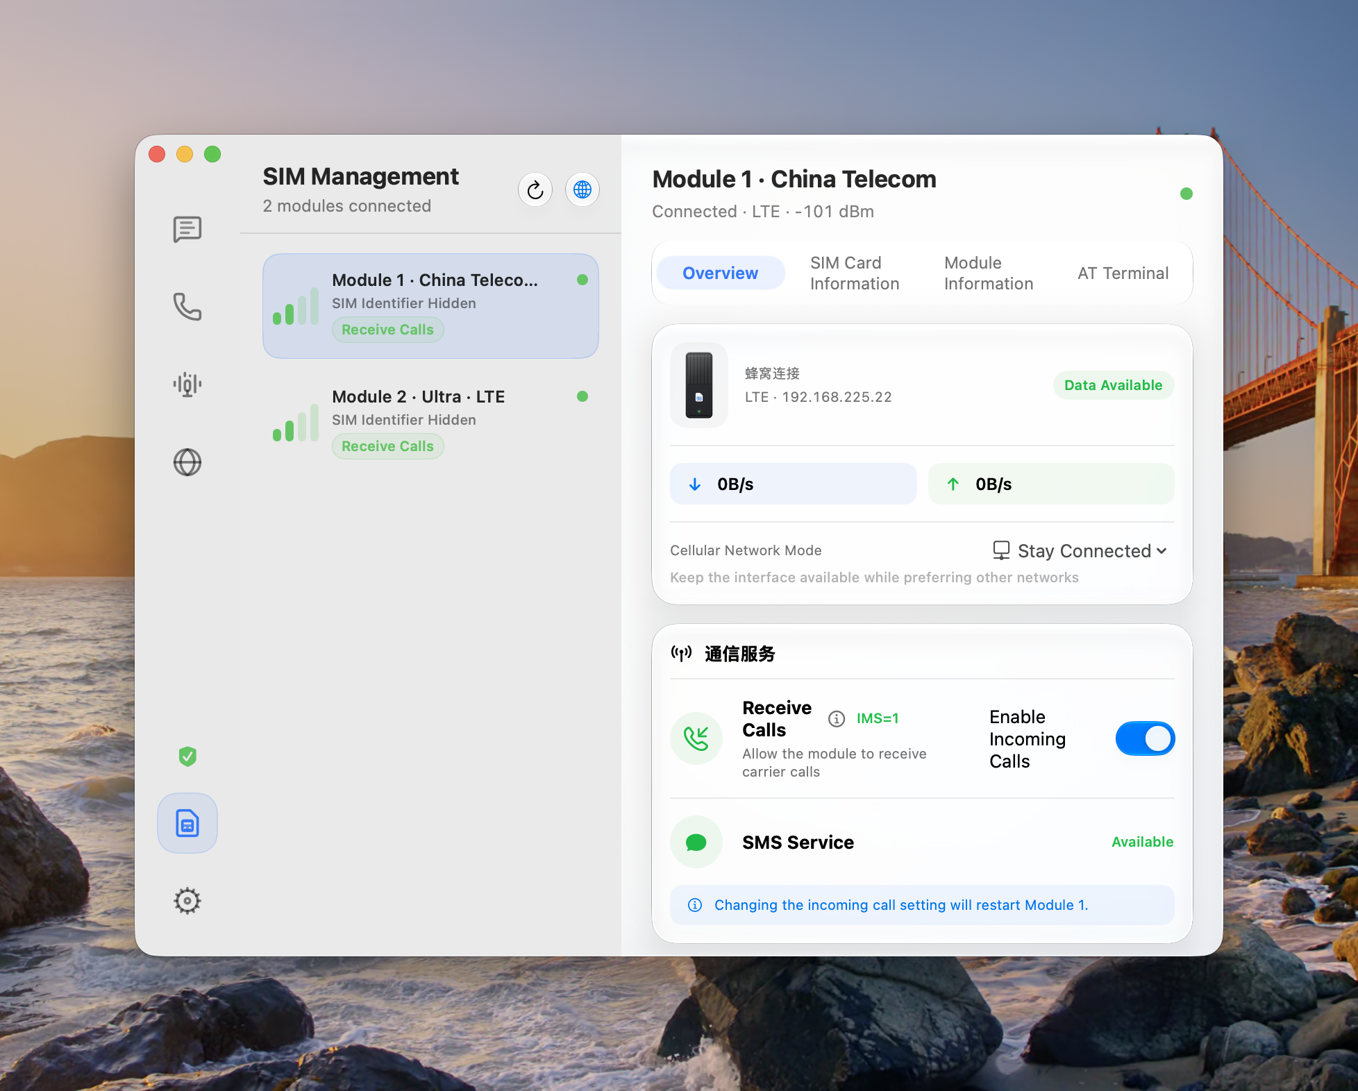
Task: Click the 蜂窝连接 connection label
Action: click(772, 373)
